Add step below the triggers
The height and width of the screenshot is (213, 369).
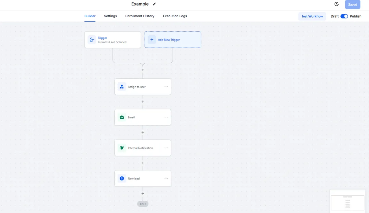tap(143, 70)
